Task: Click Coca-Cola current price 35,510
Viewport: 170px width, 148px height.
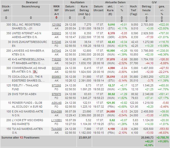Action: point(111,77)
